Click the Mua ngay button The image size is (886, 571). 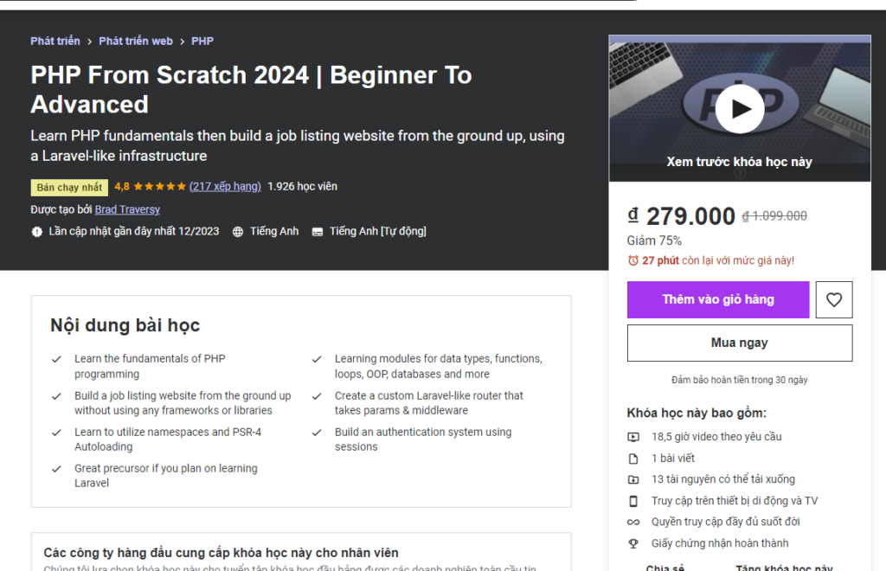click(x=740, y=343)
